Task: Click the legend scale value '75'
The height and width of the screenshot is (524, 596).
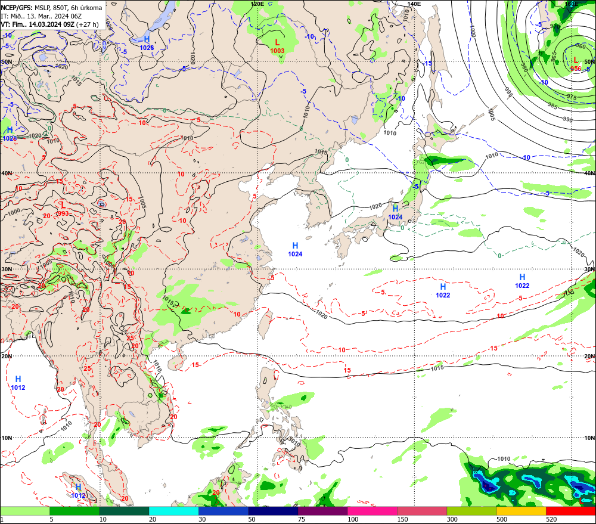Action: 302,519
